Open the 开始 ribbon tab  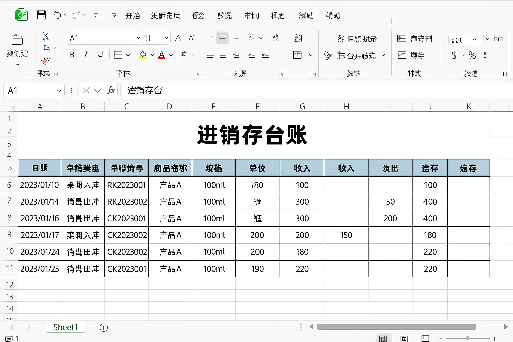click(x=133, y=16)
